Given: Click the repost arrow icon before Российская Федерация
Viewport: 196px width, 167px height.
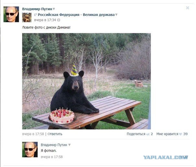Looking at the screenshot, I should click(35, 15).
